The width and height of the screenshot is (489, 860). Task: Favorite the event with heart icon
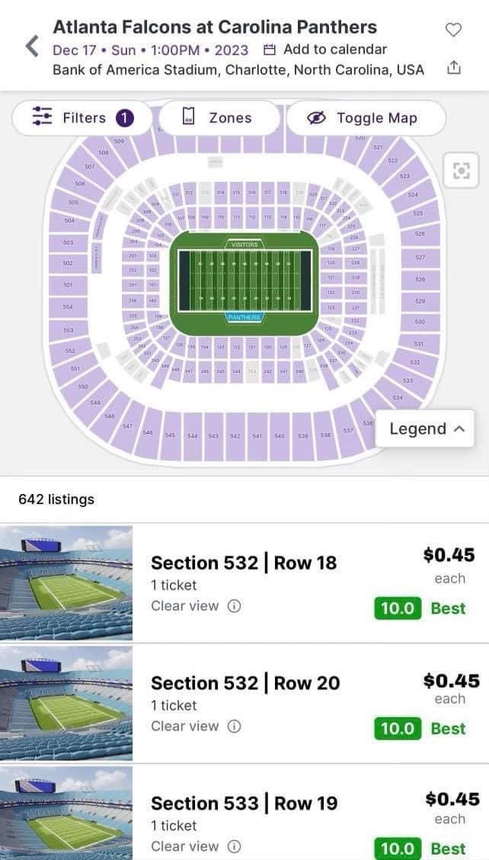(x=453, y=30)
